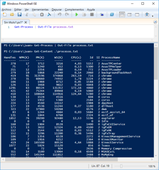Click the CPU(s) column header
The height and width of the screenshot is (170, 159).
[76, 57]
